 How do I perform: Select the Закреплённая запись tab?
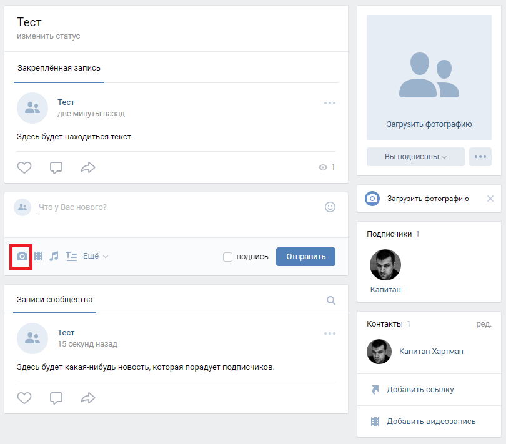click(x=59, y=68)
